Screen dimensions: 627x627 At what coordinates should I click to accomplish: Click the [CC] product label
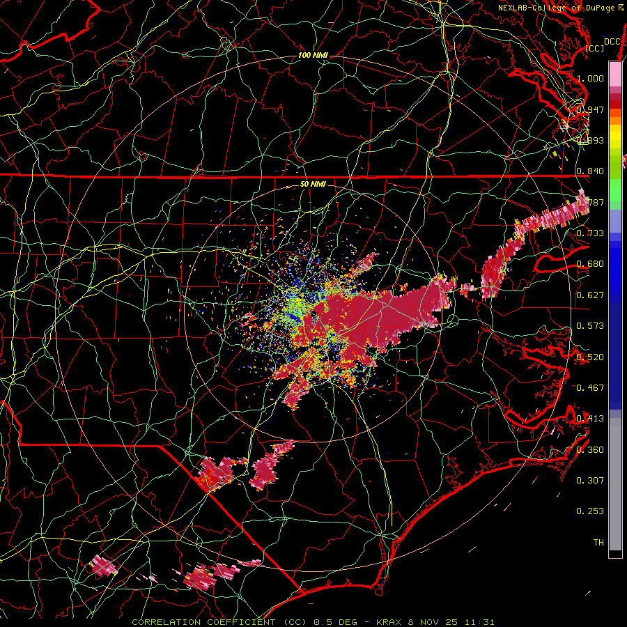tap(595, 48)
